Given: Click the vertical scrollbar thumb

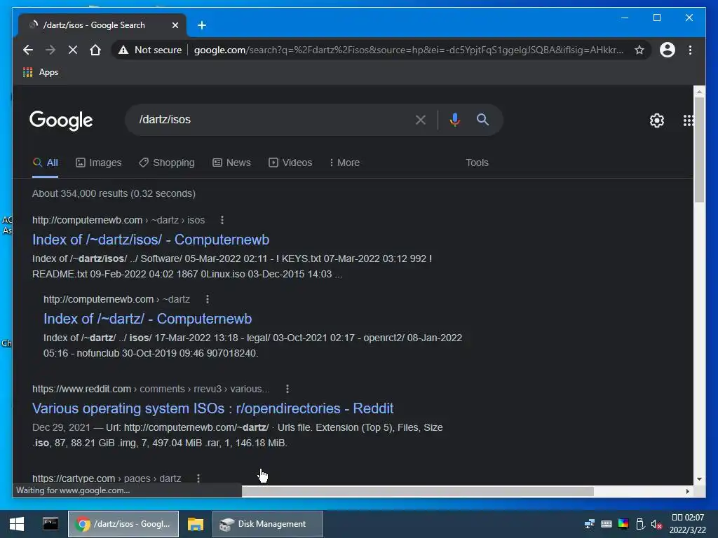Looking at the screenshot, I should pyautogui.click(x=699, y=150).
